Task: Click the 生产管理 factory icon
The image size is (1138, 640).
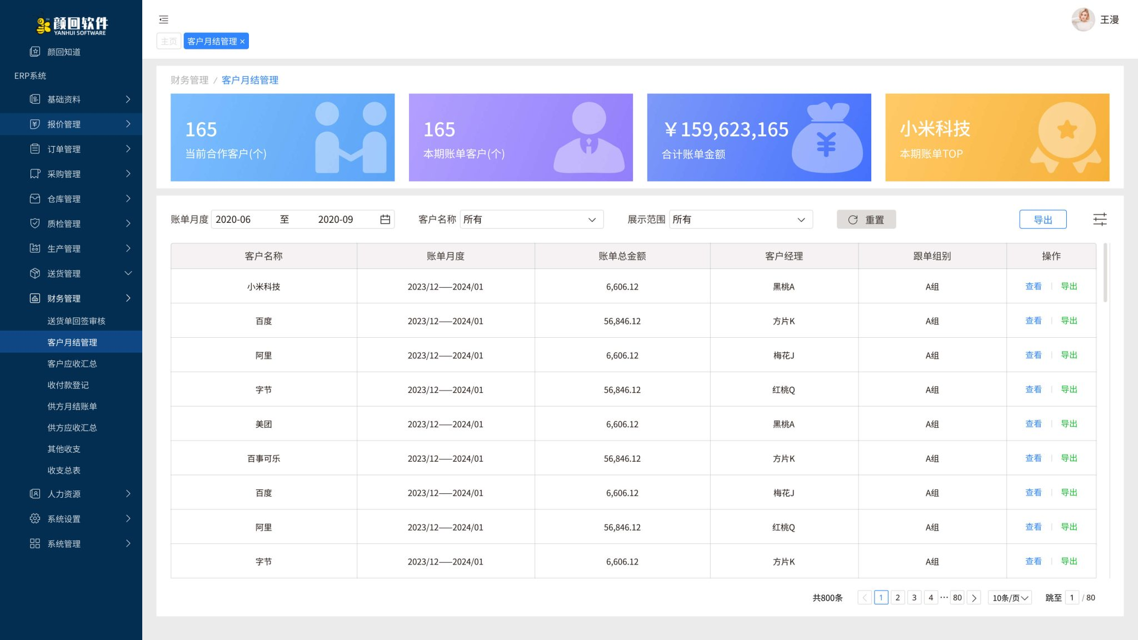Action: tap(34, 248)
